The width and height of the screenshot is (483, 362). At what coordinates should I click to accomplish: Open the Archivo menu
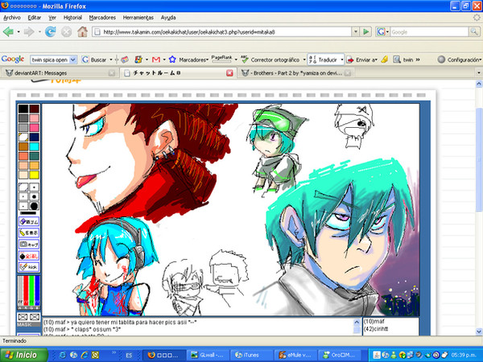click(12, 18)
